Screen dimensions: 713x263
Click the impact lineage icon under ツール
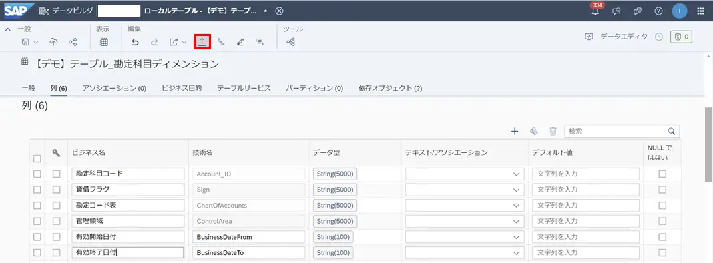pos(291,42)
